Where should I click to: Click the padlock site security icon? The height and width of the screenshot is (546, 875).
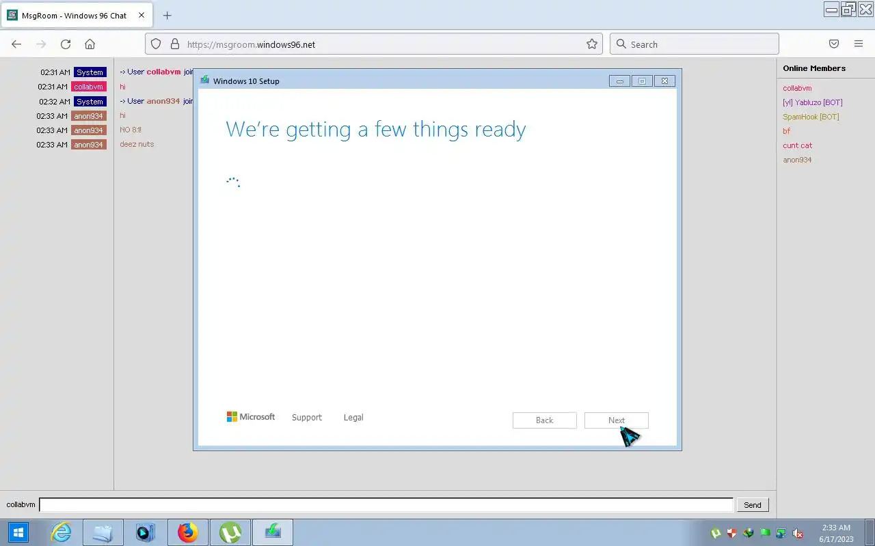[174, 44]
